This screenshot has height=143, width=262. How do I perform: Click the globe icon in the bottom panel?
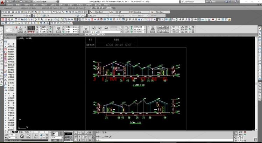click(x=22, y=136)
